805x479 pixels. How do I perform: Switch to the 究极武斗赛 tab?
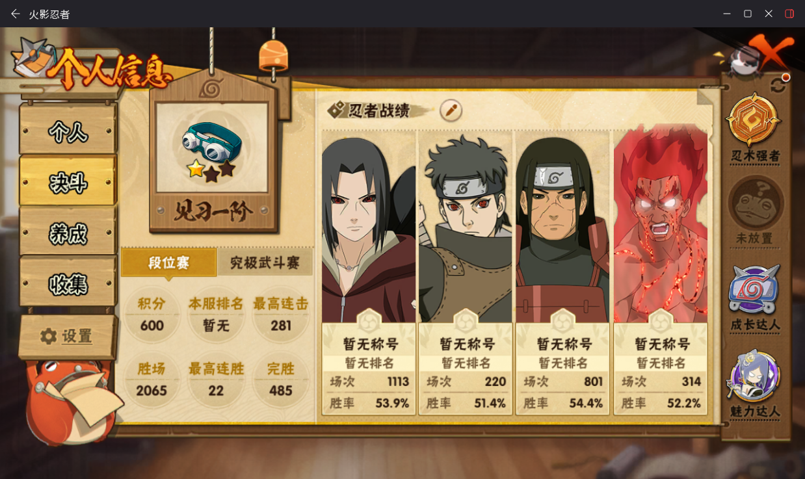click(x=265, y=263)
